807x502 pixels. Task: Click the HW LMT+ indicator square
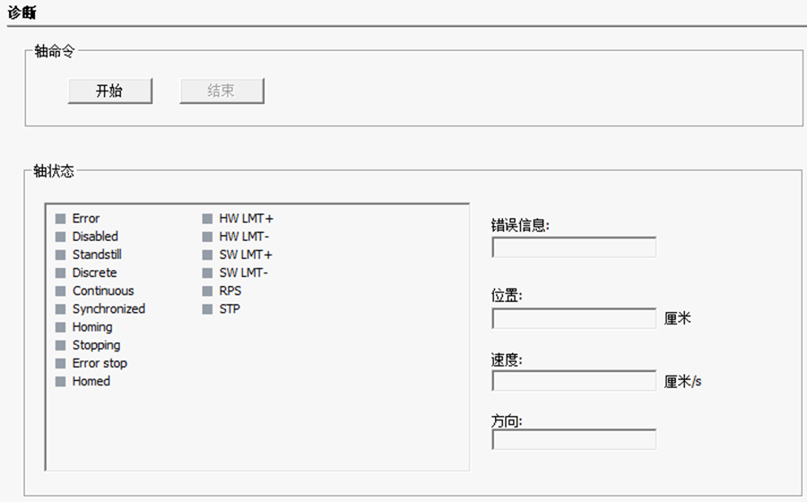207,219
